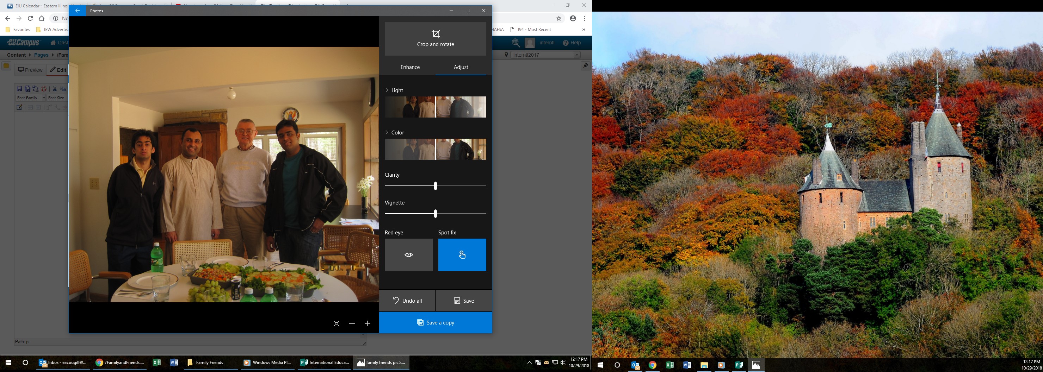Viewport: 1043px width, 372px height.
Task: Zoom in with the plus icon
Action: tap(367, 323)
